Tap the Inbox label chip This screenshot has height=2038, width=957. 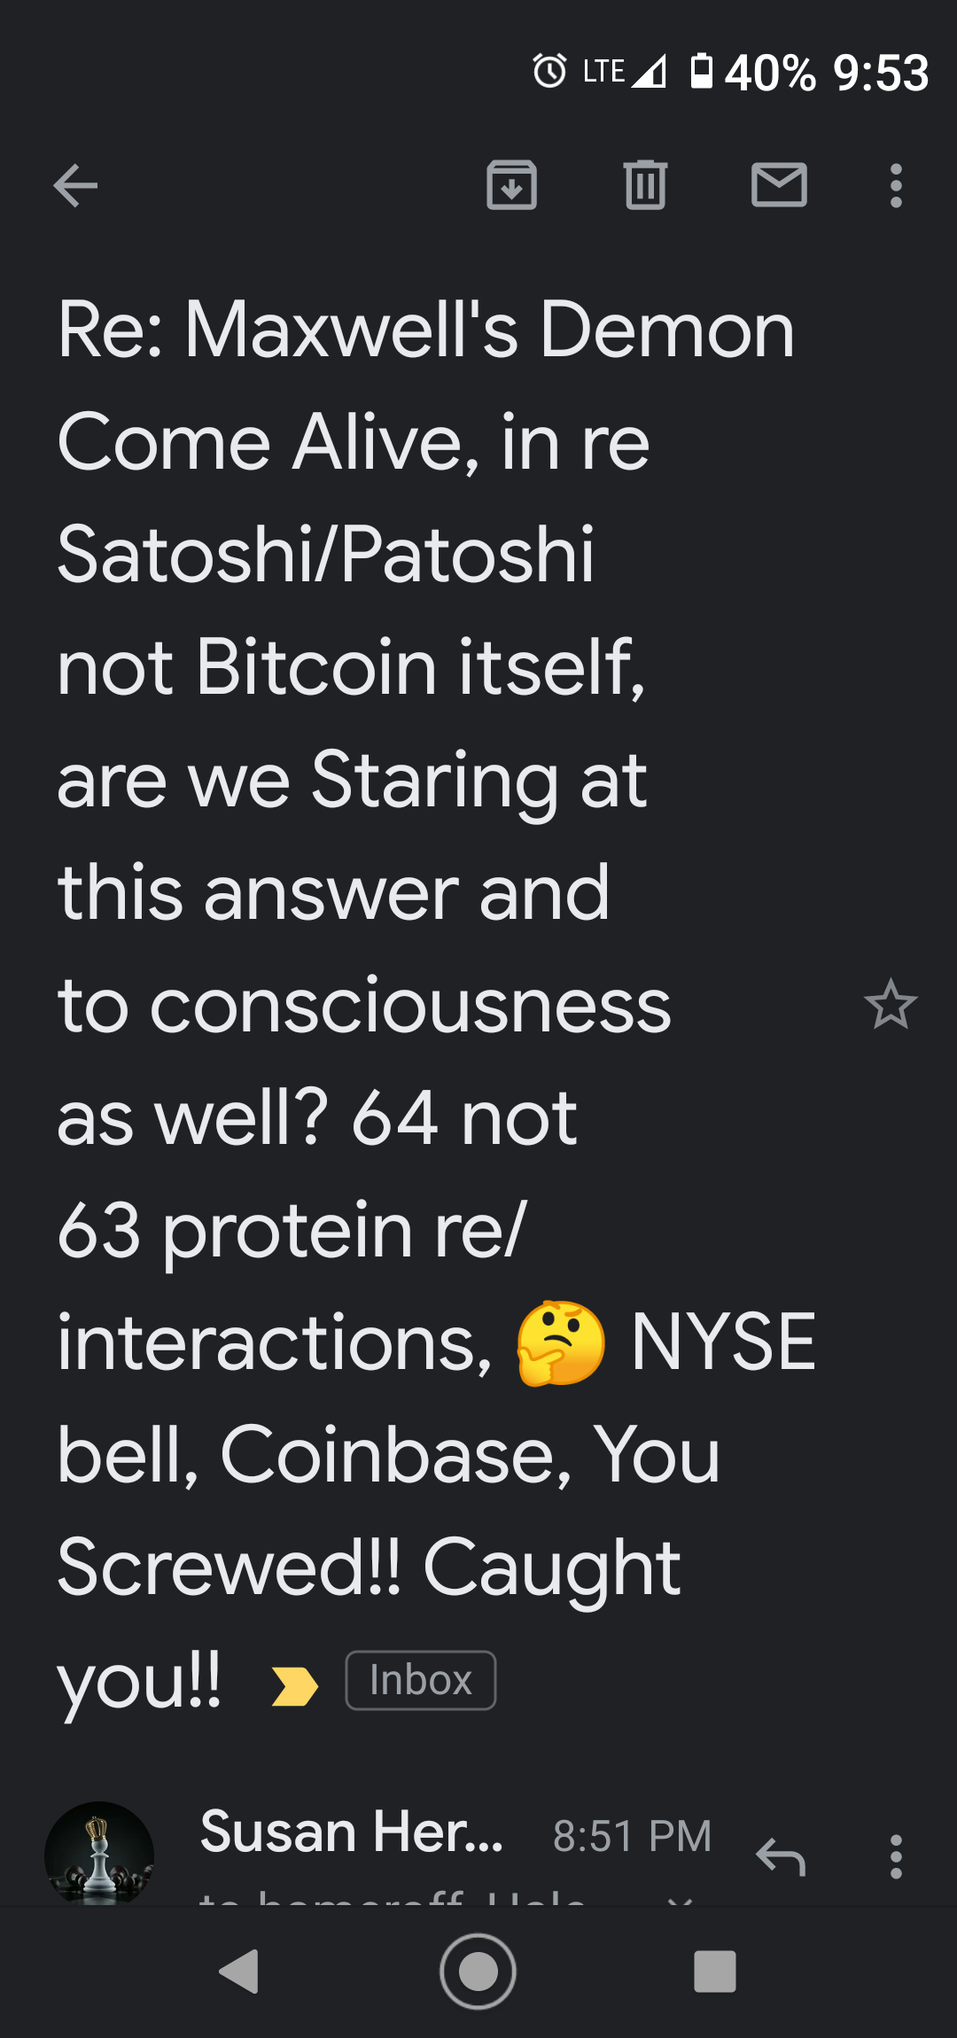click(x=420, y=1680)
